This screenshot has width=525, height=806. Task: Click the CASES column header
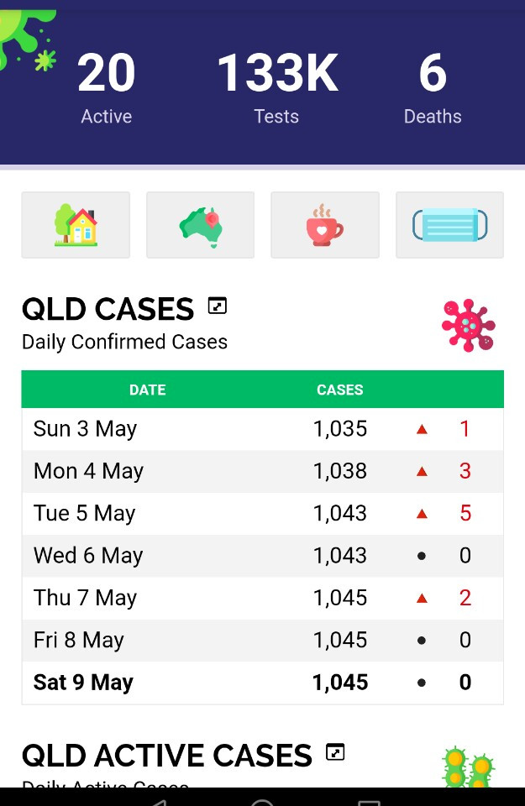[x=339, y=390]
